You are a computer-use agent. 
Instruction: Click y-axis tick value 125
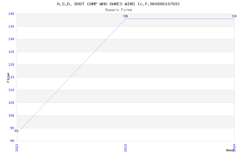[11, 52]
